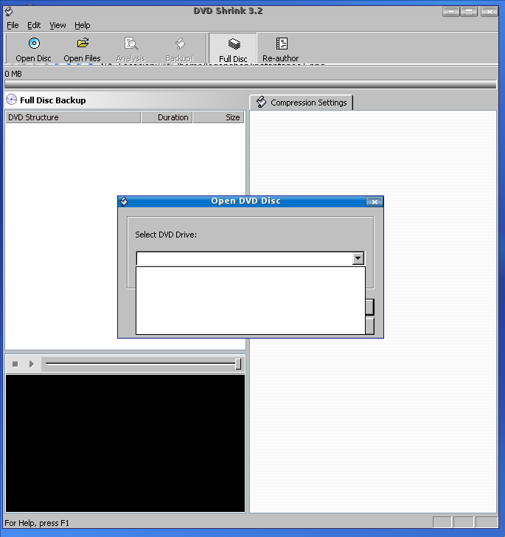
Task: Click the empty drive dropdown list
Action: click(x=251, y=300)
